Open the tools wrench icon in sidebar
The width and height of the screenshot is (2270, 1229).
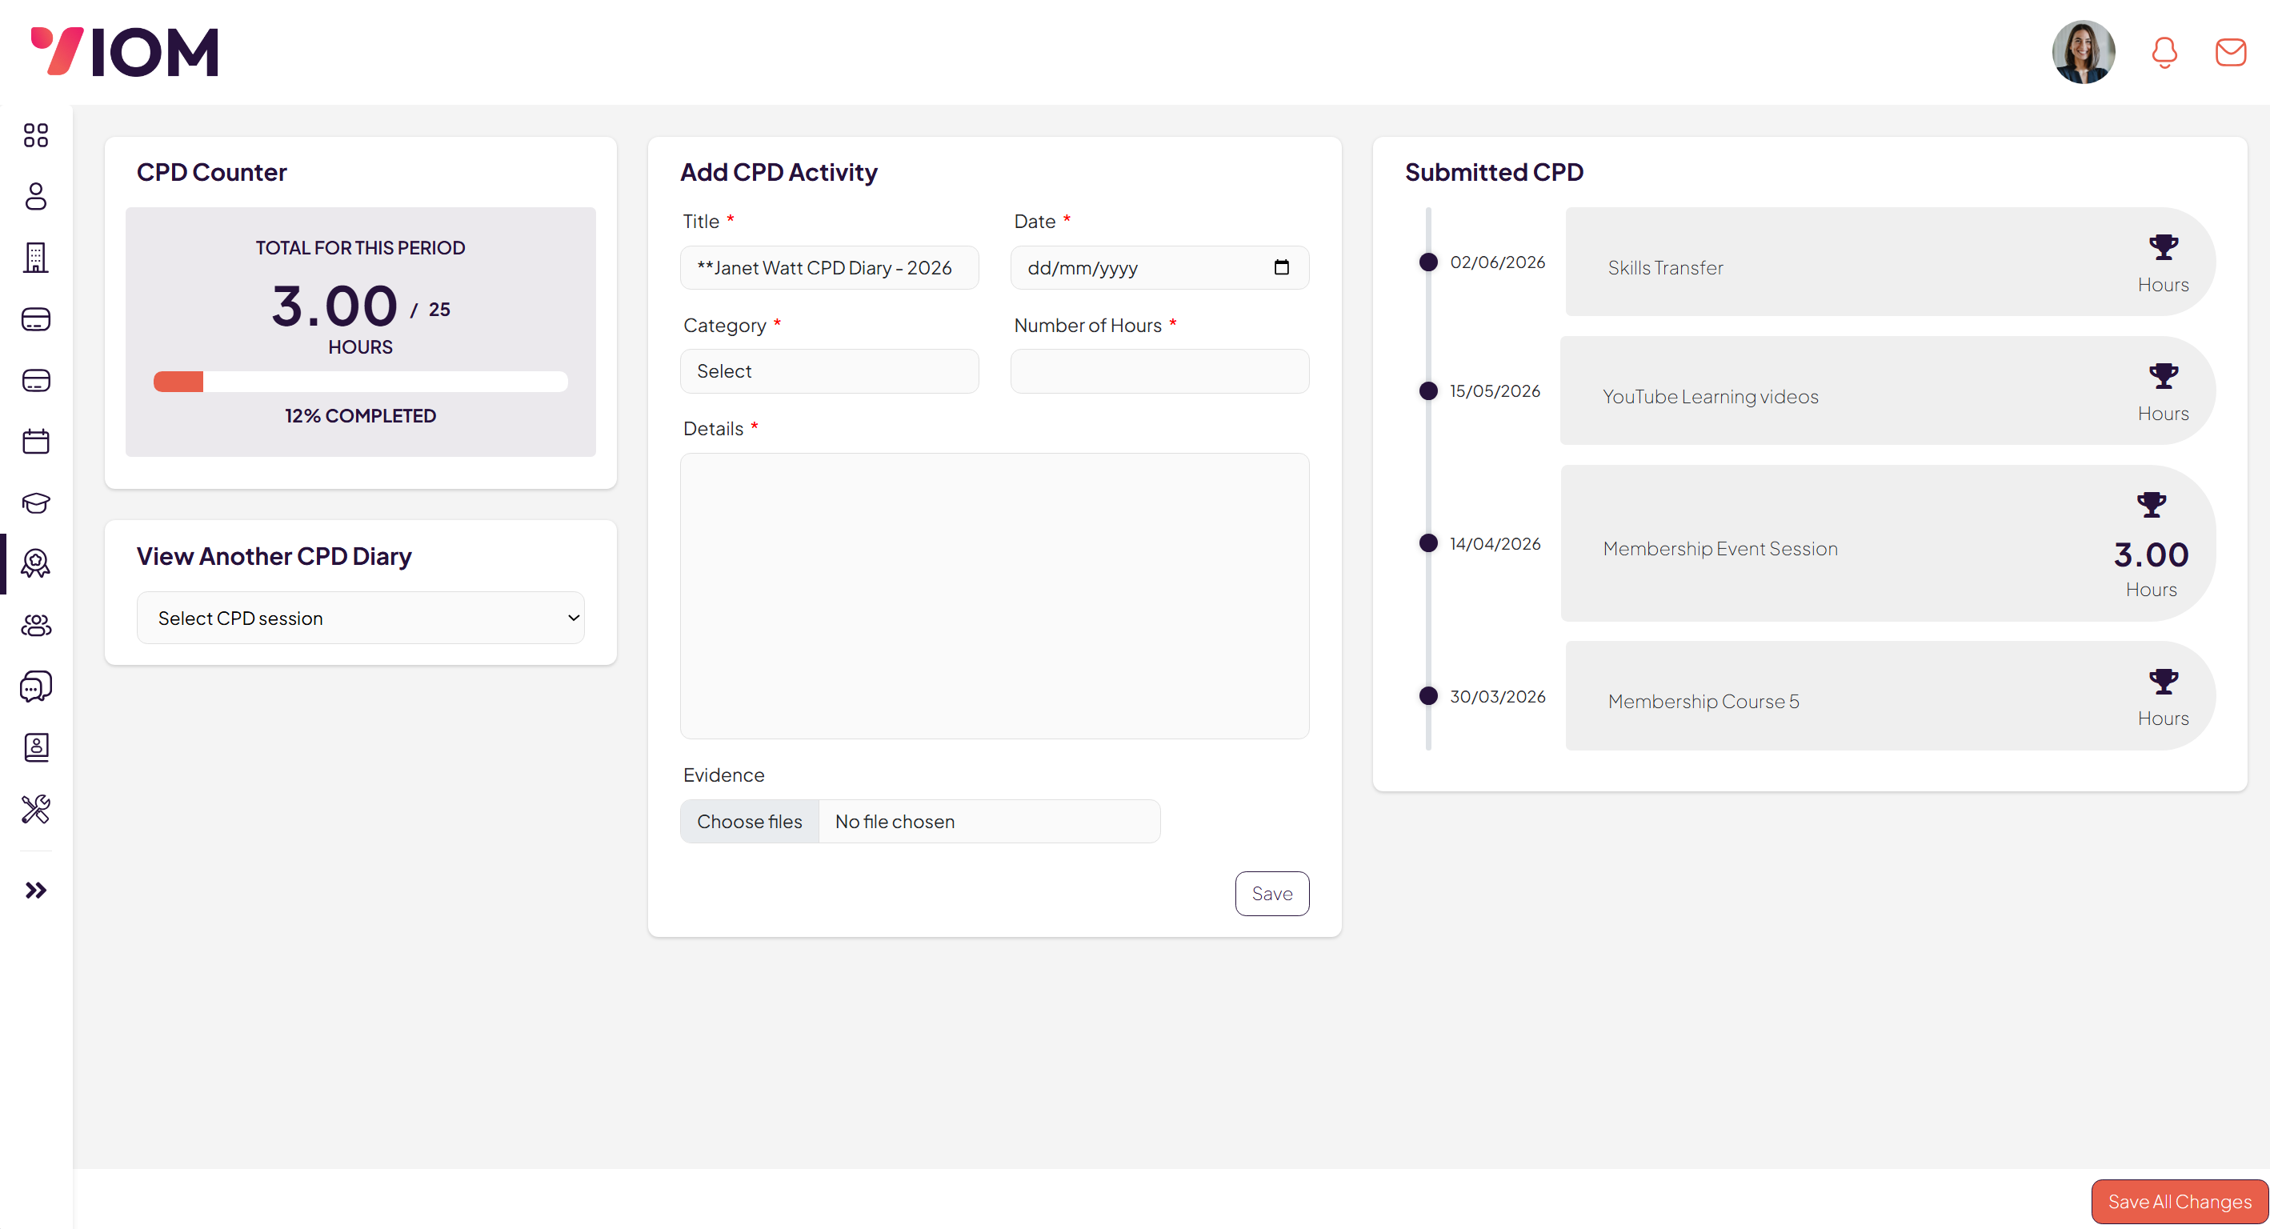click(36, 809)
